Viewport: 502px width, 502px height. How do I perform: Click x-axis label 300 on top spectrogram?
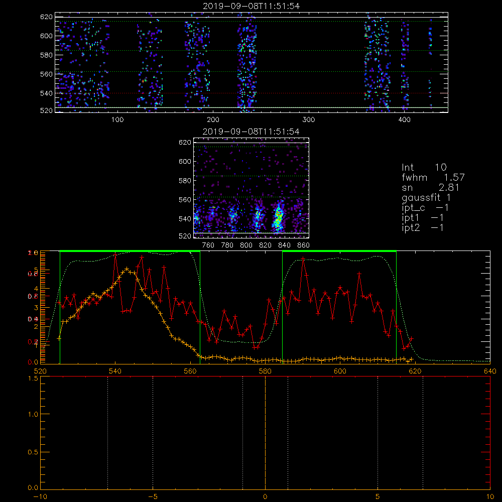click(308, 120)
